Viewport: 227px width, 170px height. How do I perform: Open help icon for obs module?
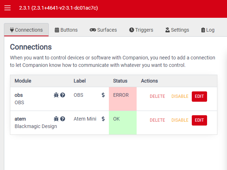63,95
